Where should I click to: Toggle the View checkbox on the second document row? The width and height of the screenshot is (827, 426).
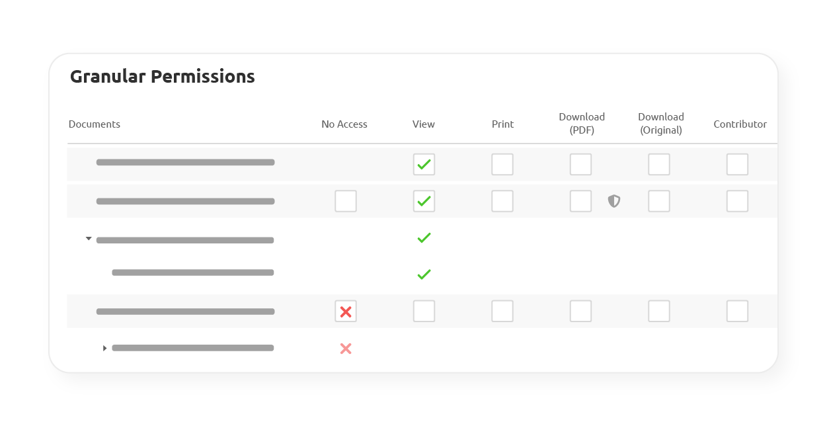[x=424, y=201]
